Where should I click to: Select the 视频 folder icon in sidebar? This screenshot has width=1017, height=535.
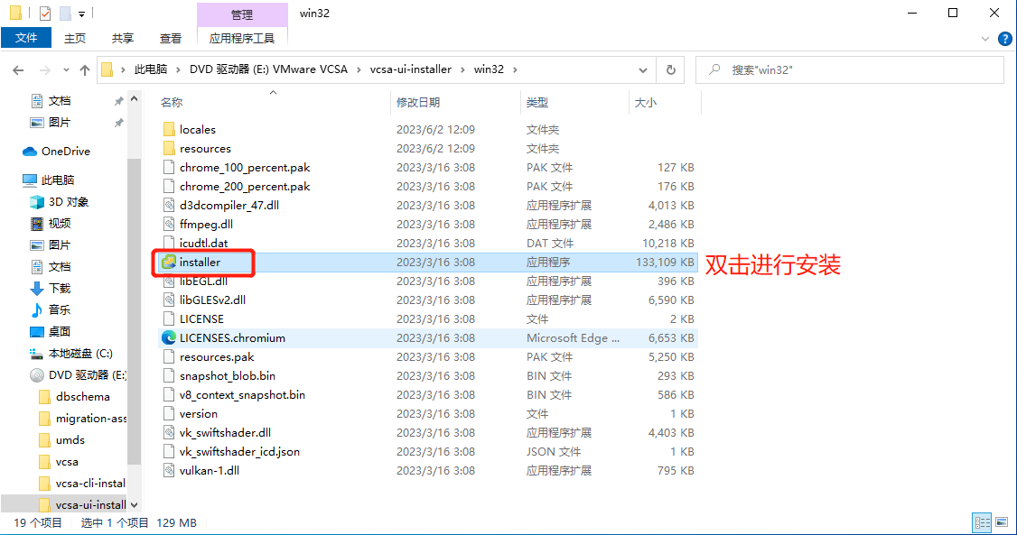click(37, 224)
